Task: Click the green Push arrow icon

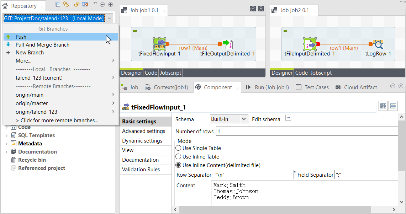Action: [x=8, y=37]
